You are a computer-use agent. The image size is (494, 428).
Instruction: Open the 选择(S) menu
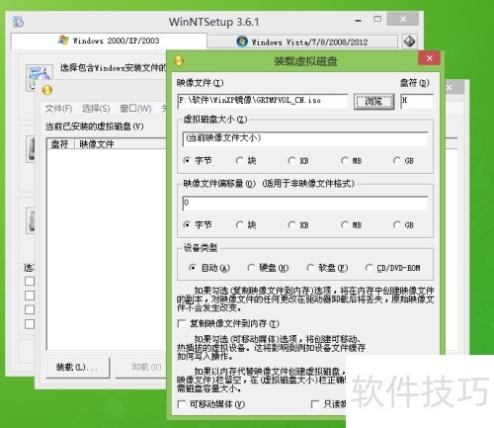[x=96, y=109]
